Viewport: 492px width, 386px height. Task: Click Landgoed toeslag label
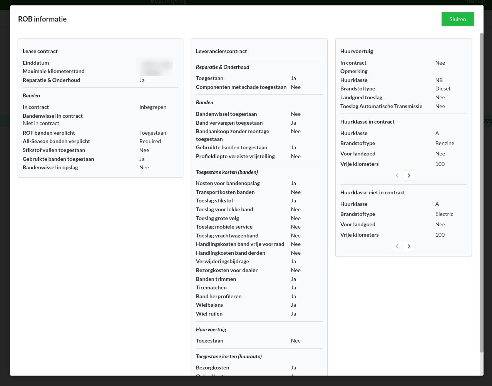[x=361, y=97]
